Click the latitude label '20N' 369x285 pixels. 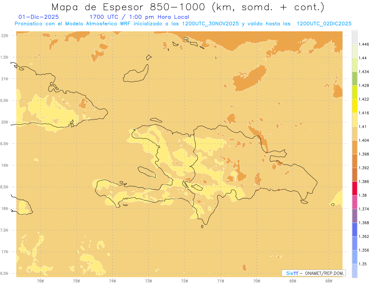(x=5, y=122)
